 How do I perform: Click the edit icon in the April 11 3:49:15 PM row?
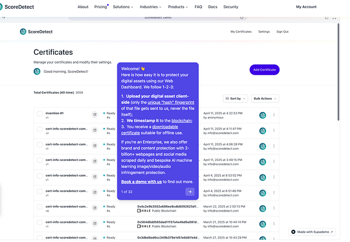[95, 161]
